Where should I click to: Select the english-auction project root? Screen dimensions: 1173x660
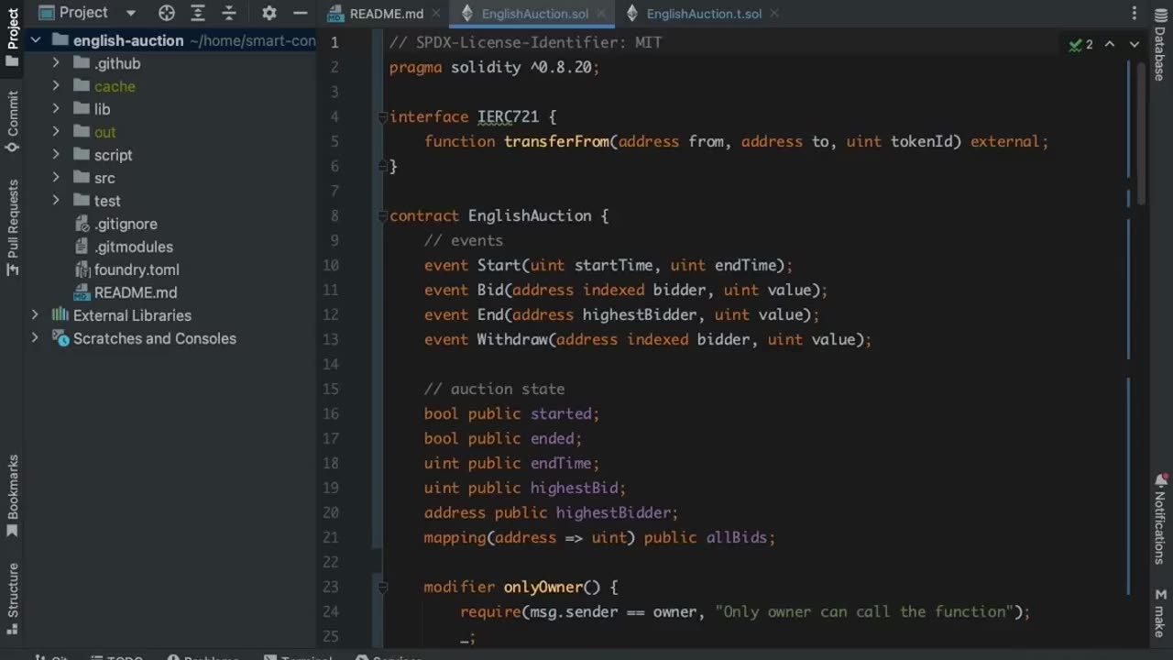click(128, 40)
